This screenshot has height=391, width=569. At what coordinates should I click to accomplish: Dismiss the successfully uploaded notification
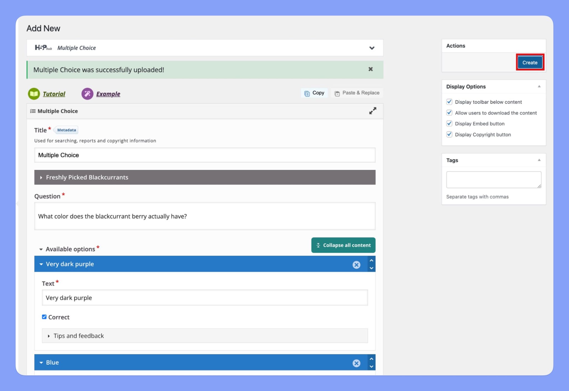coord(370,69)
